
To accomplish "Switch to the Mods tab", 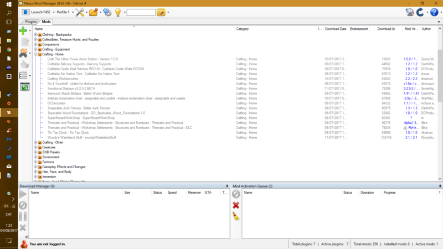I will click(46, 22).
